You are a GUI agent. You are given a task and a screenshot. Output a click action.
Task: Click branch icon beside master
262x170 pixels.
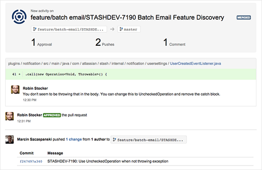point(121,29)
